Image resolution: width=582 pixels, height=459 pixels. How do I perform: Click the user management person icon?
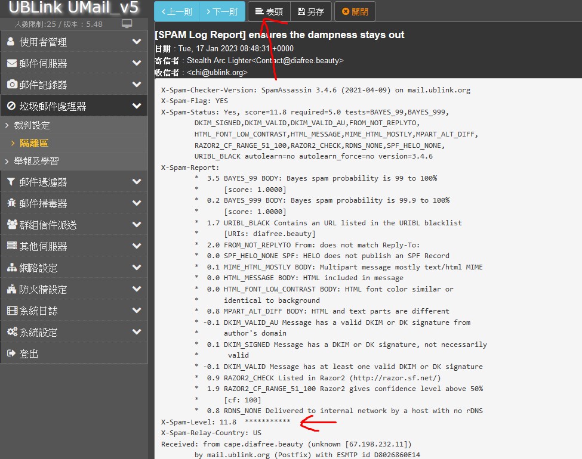pyautogui.click(x=11, y=42)
